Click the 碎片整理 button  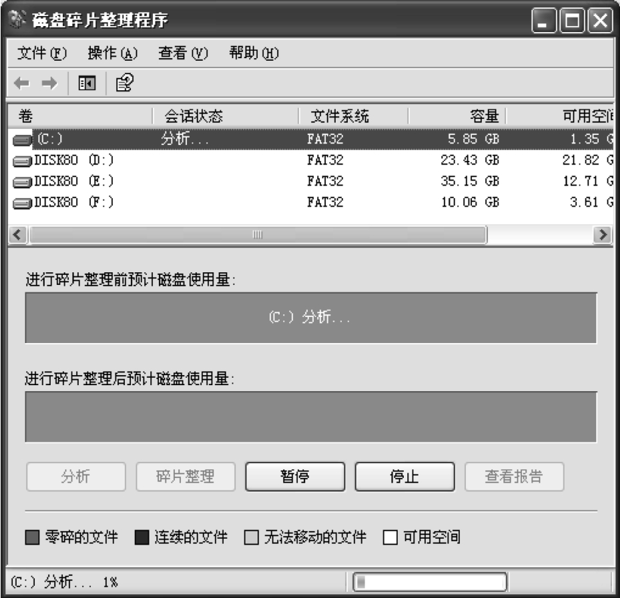click(186, 477)
